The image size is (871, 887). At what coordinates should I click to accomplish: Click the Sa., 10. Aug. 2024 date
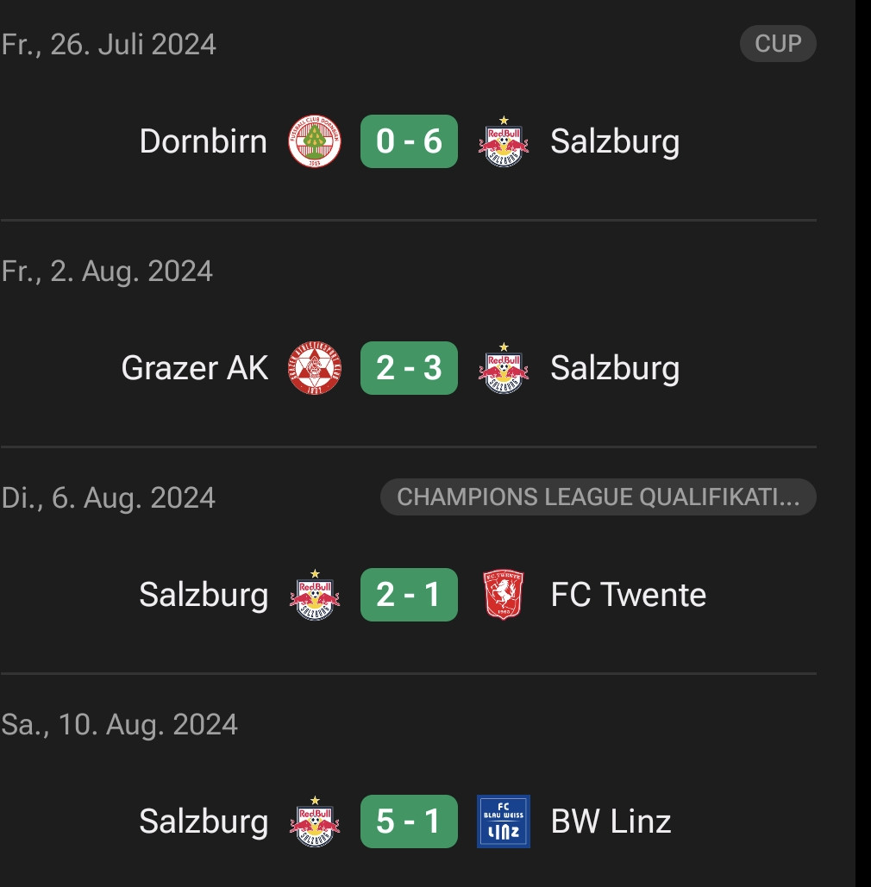[119, 724]
